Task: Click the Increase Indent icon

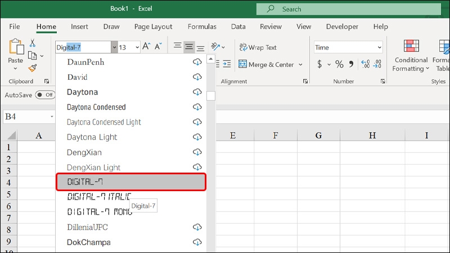Action: [x=227, y=64]
